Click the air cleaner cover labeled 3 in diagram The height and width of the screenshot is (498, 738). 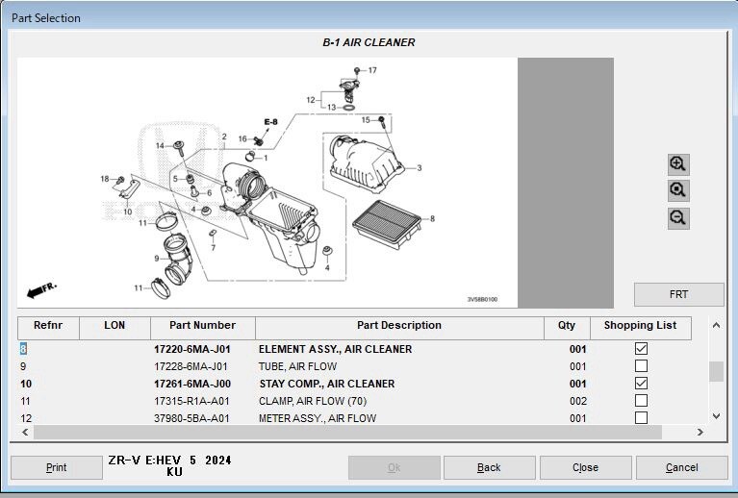[x=366, y=163]
